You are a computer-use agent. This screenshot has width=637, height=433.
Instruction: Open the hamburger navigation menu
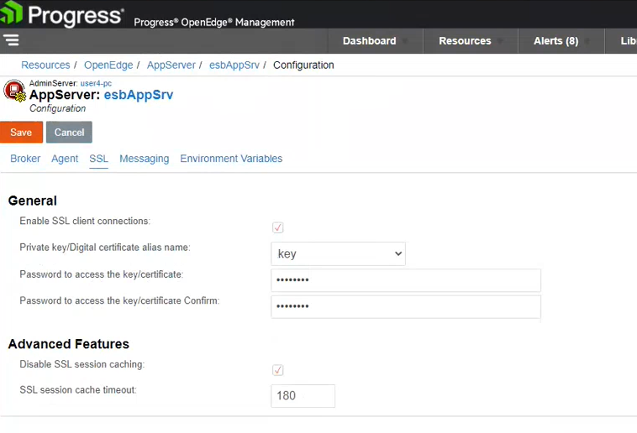coord(11,40)
